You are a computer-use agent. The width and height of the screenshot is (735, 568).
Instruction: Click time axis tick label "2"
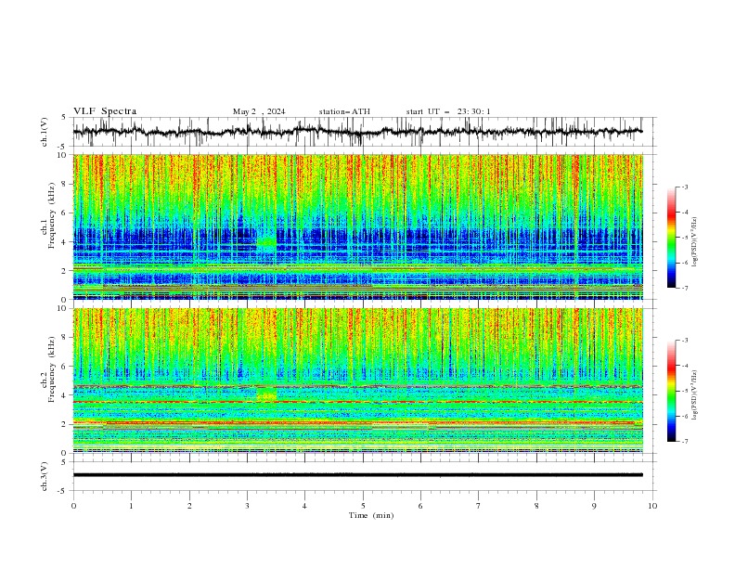(x=189, y=506)
